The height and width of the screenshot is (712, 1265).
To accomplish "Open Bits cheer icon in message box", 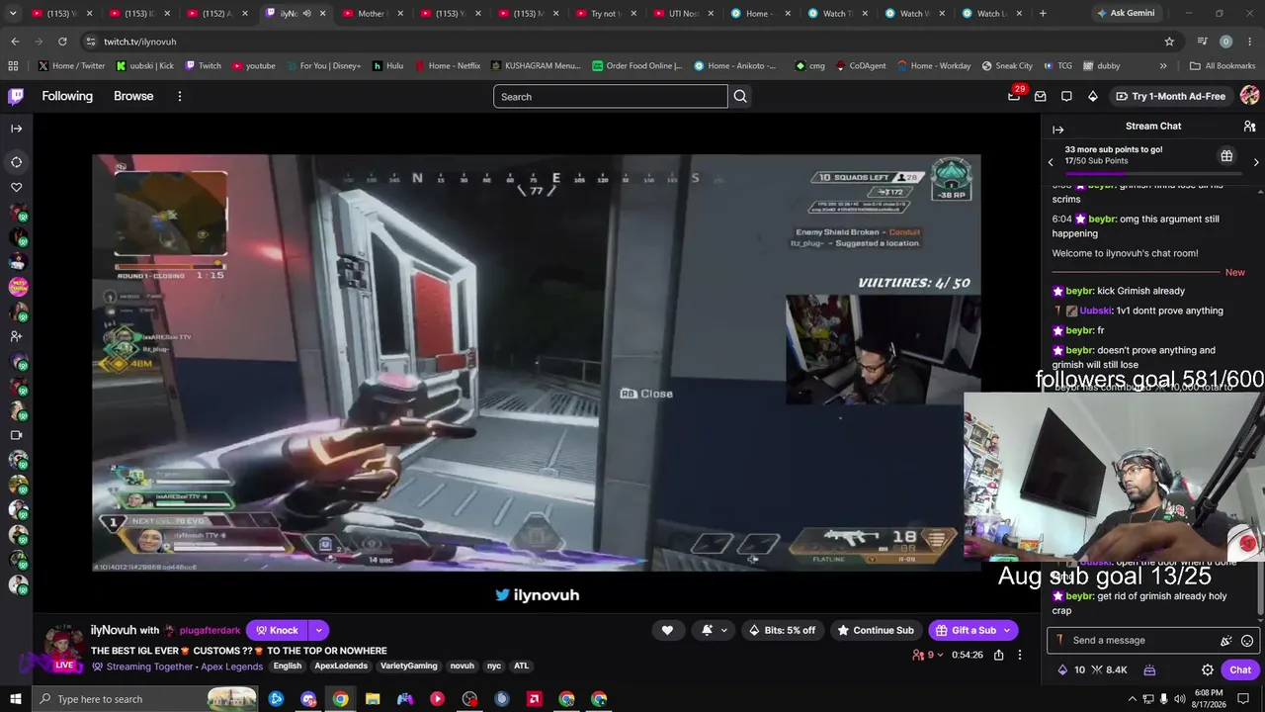I will pos(1226,640).
